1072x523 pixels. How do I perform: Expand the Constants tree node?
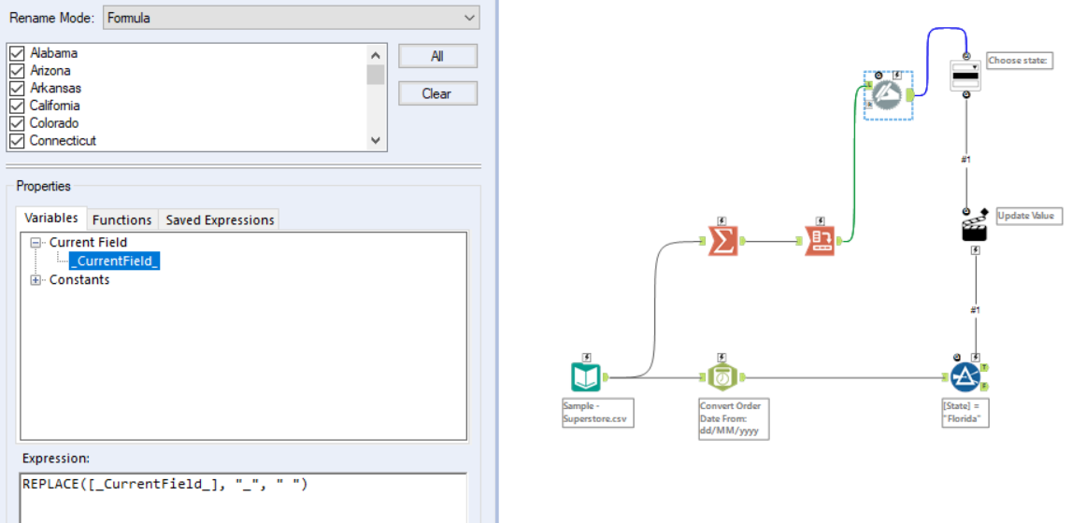pos(36,280)
